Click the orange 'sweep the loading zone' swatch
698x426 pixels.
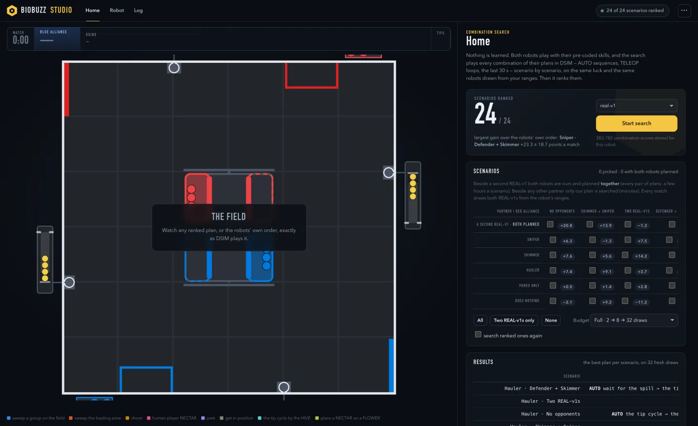71,418
